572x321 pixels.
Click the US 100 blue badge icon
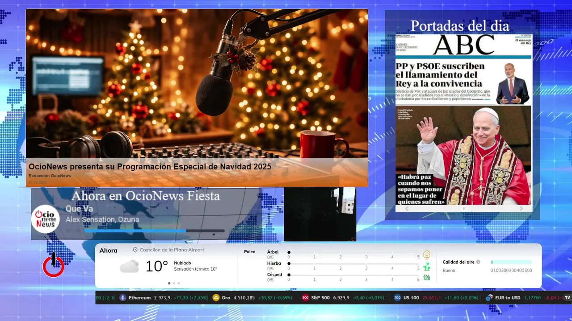[397, 298]
